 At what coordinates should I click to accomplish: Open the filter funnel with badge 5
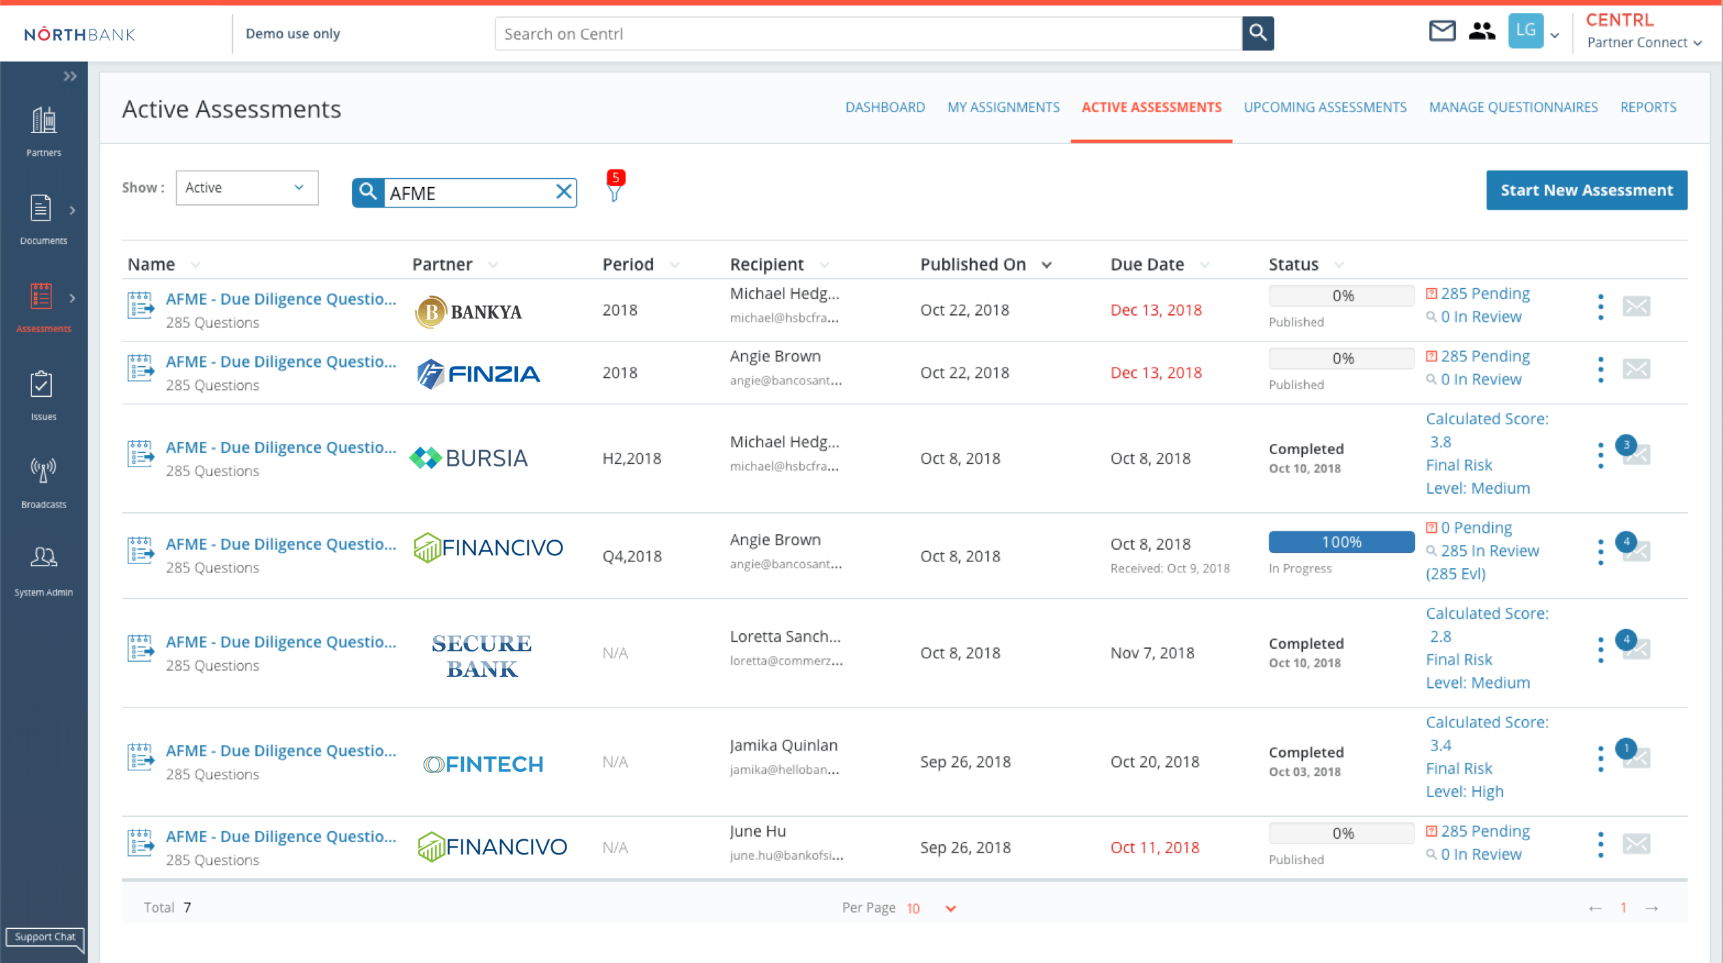click(x=614, y=187)
